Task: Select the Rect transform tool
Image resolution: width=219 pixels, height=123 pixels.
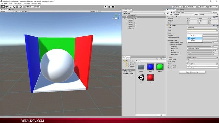Action: [x=17, y=7]
